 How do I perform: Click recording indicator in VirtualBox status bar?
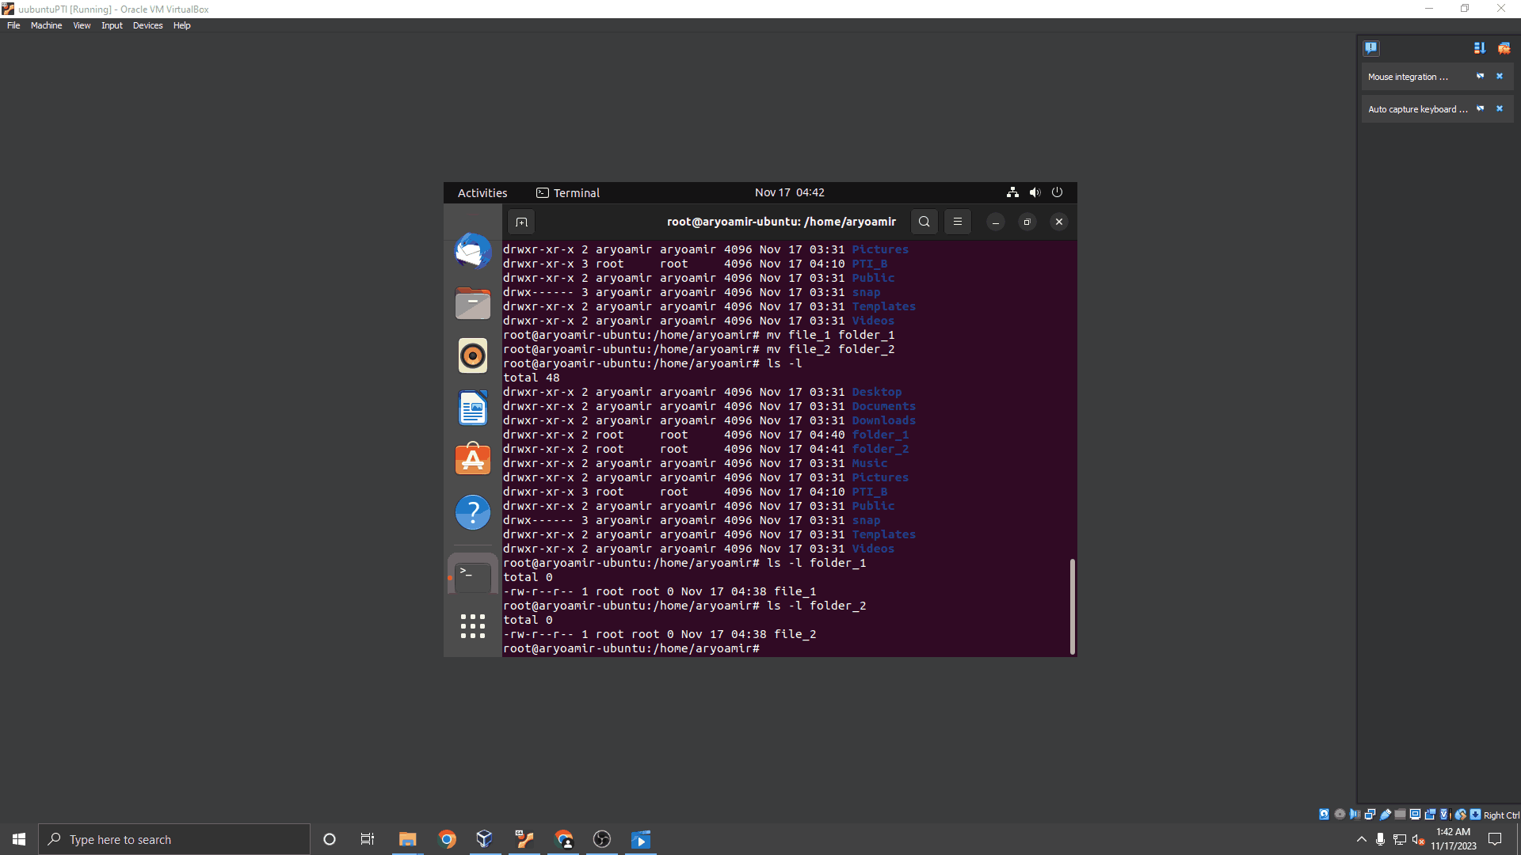point(1430,815)
